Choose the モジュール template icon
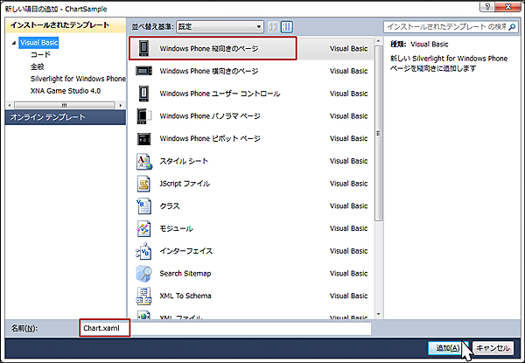This screenshot has height=363, width=525. point(143,228)
